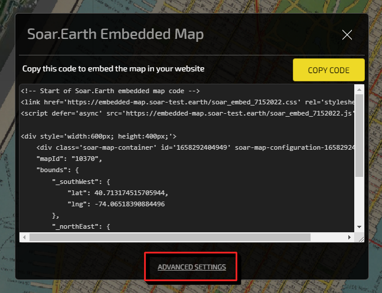Click the "mapId": "10370" line
The height and width of the screenshot is (293, 382).
[69, 159]
